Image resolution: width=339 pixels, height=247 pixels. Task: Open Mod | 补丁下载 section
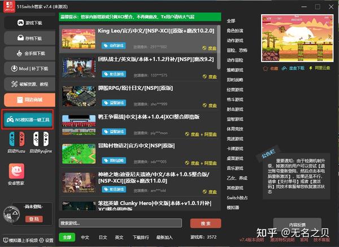pyautogui.click(x=29, y=69)
